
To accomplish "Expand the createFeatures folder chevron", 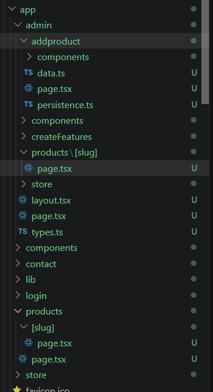I will coord(24,136).
